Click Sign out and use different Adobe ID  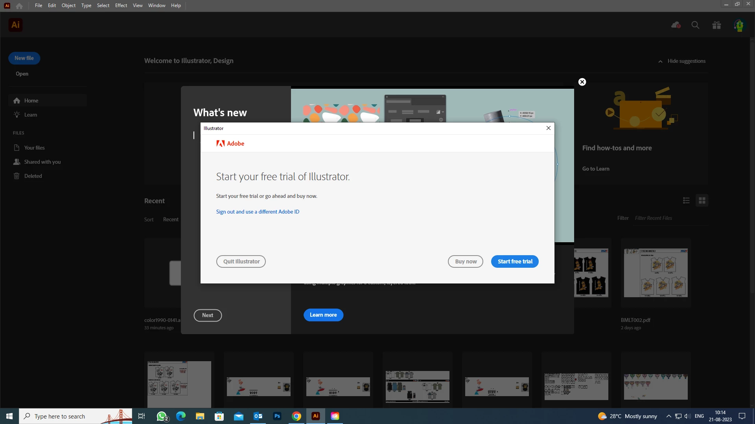(258, 212)
